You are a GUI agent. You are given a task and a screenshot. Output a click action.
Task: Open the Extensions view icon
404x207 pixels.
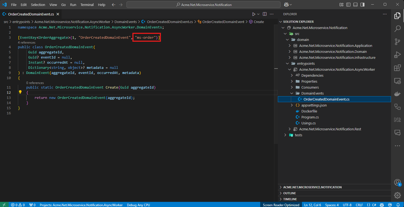pyautogui.click(x=397, y=67)
